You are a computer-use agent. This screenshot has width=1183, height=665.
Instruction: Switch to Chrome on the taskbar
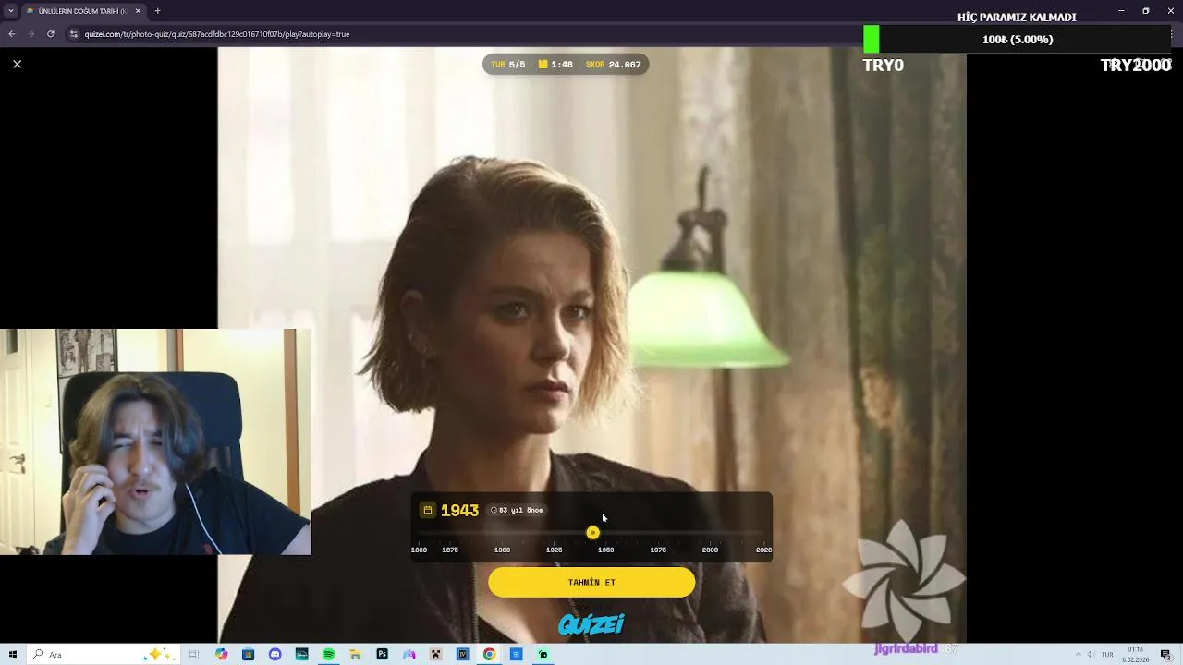[489, 654]
